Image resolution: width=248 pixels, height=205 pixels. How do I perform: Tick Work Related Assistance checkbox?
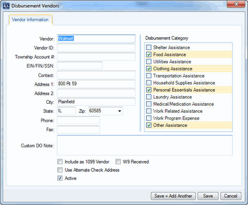tap(149, 111)
